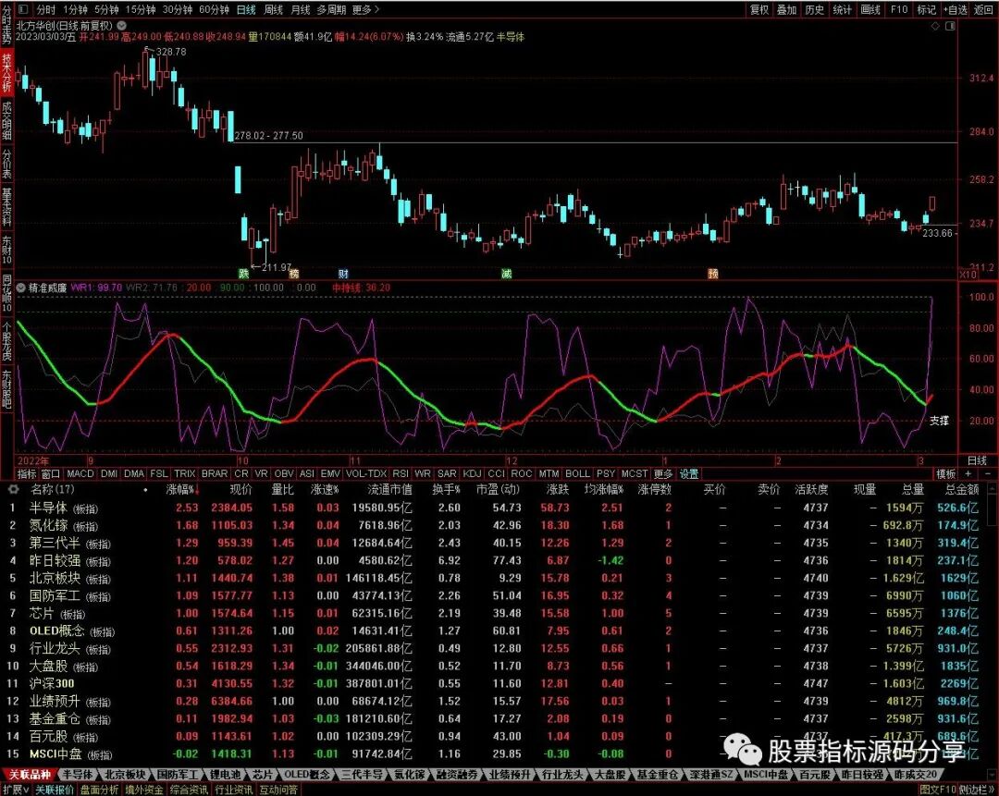Image resolution: width=999 pixels, height=796 pixels.
Task: Open the 模板 template menu
Action: pyautogui.click(x=946, y=473)
